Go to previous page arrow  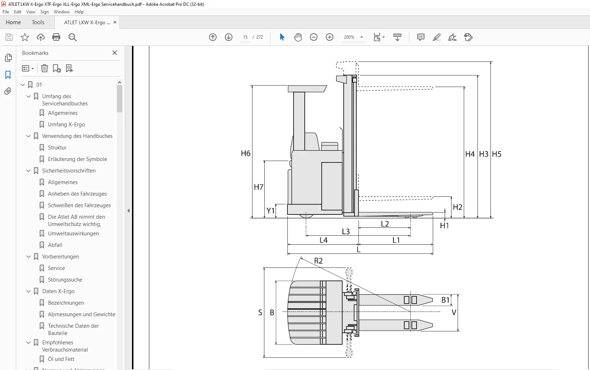click(x=213, y=37)
